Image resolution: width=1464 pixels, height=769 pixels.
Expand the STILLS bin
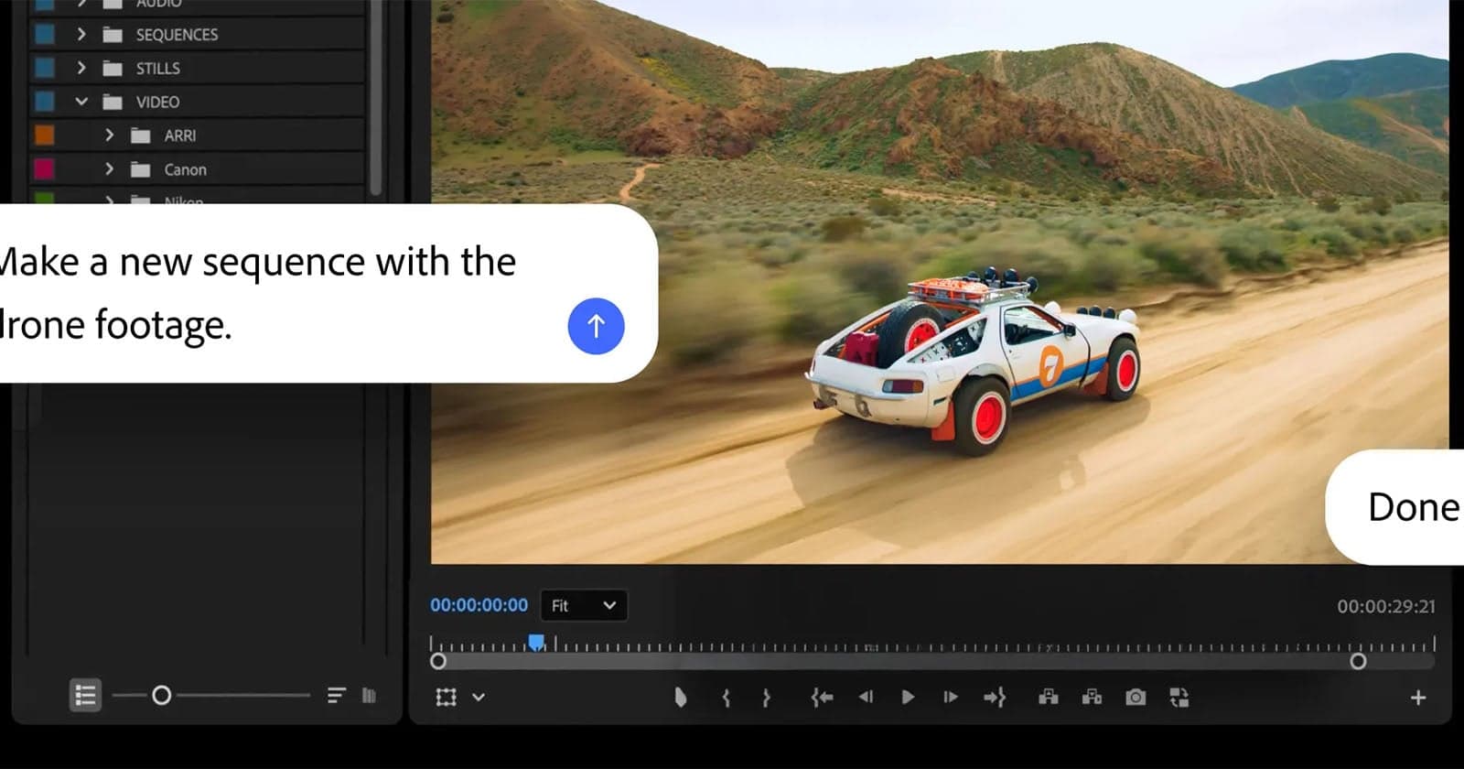[81, 68]
